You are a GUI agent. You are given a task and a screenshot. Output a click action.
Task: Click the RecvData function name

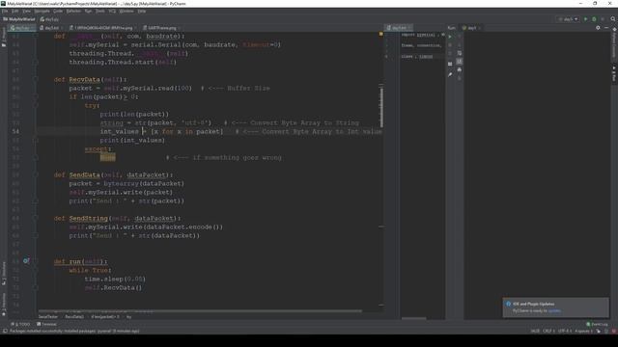[x=84, y=79]
